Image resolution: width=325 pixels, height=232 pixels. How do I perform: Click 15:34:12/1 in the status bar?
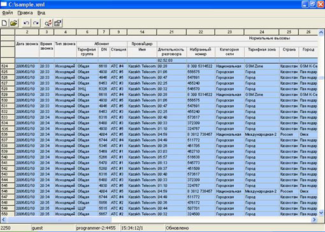tap(132, 228)
